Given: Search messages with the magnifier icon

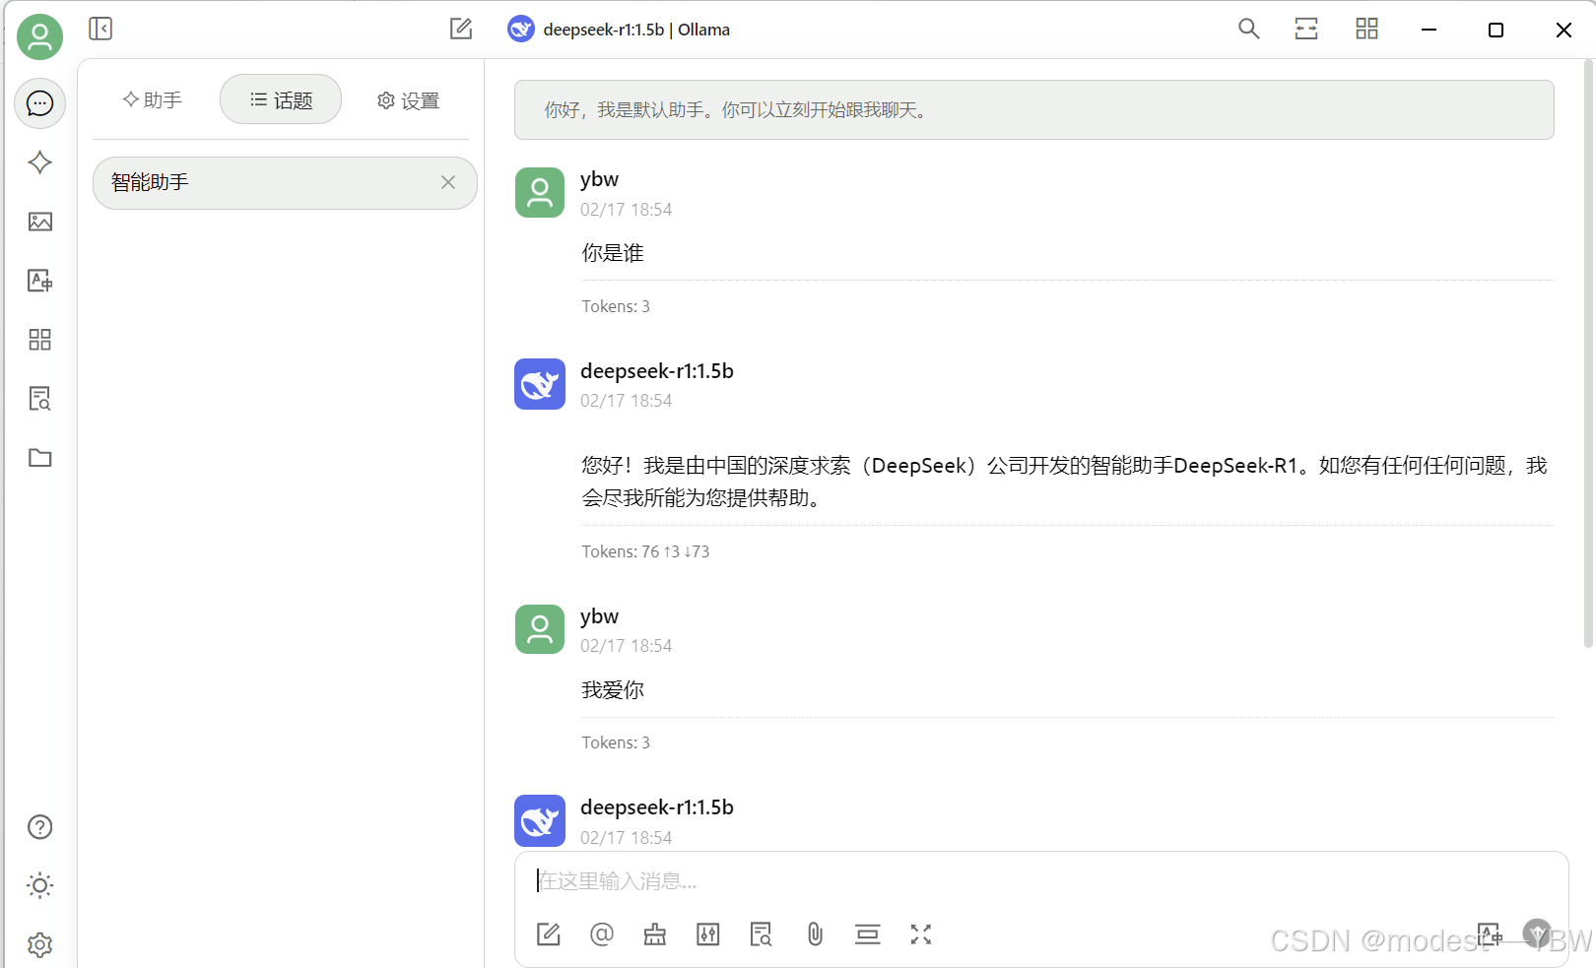Looking at the screenshot, I should tap(1249, 29).
